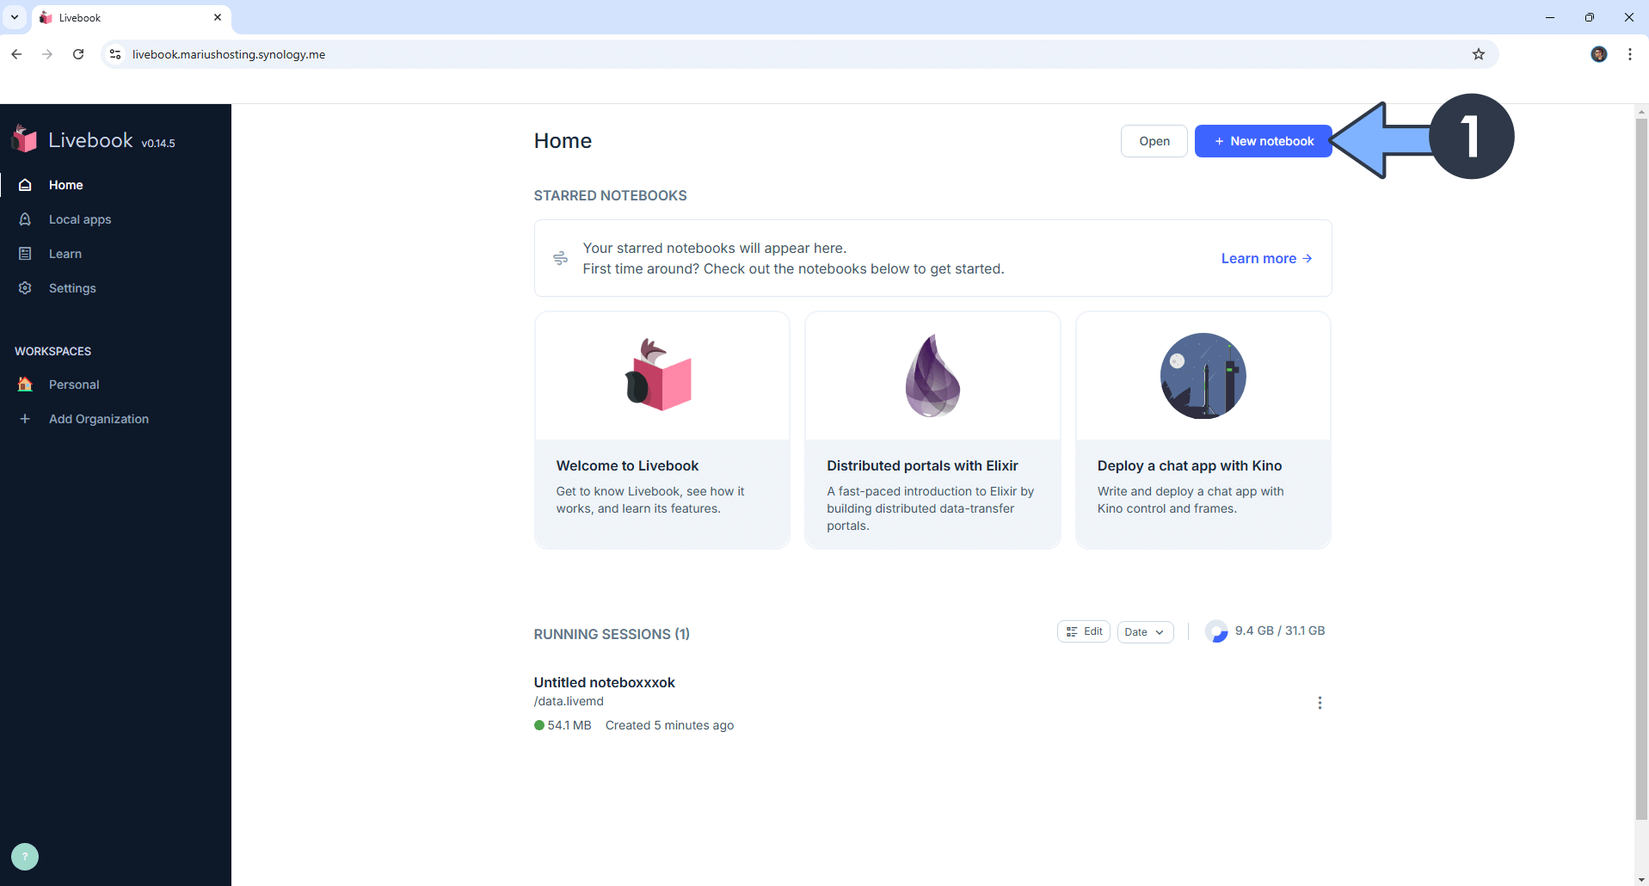Open the Chrome profile avatar
Viewport: 1649px width, 886px height.
tap(1599, 54)
